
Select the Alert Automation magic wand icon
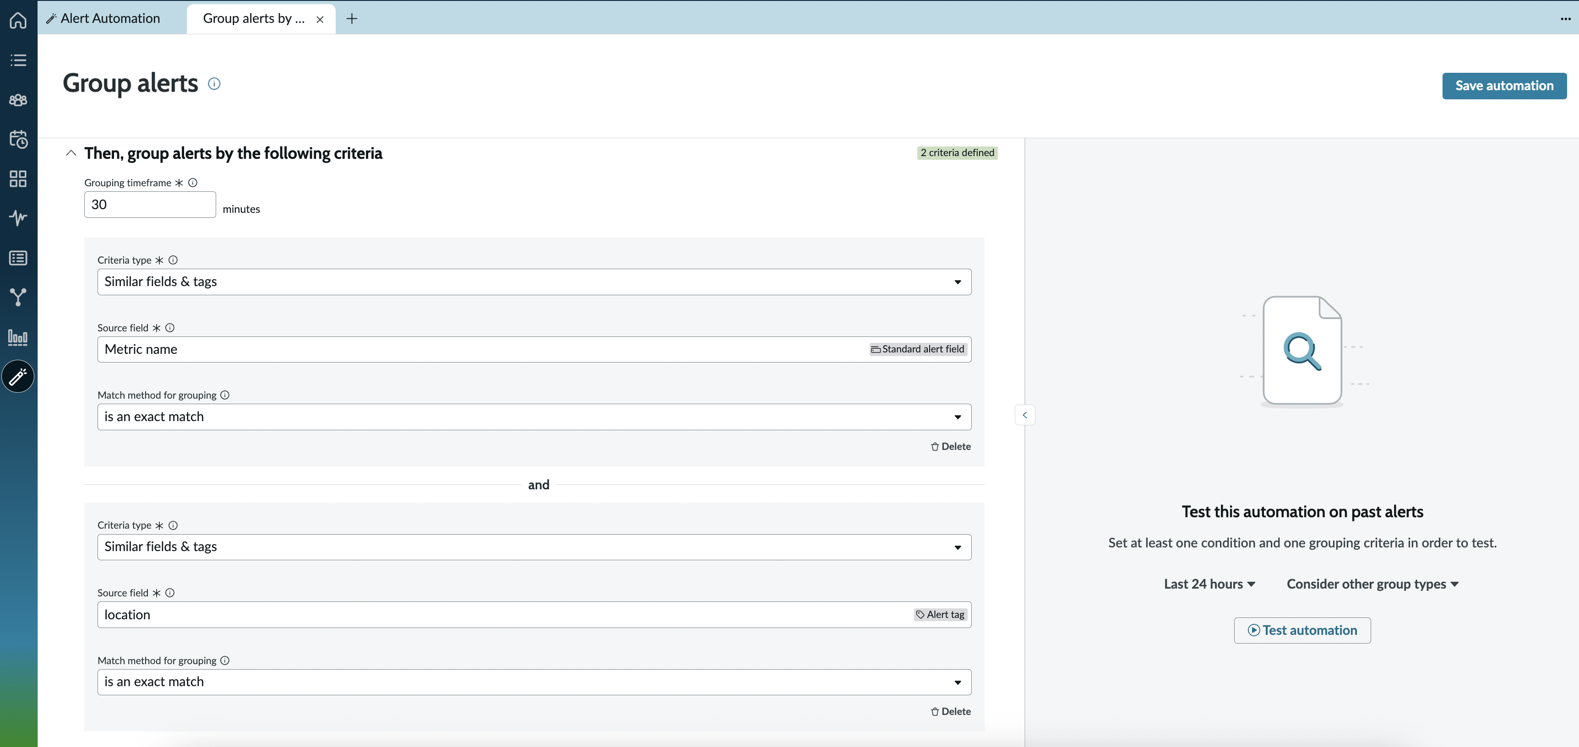click(x=18, y=376)
